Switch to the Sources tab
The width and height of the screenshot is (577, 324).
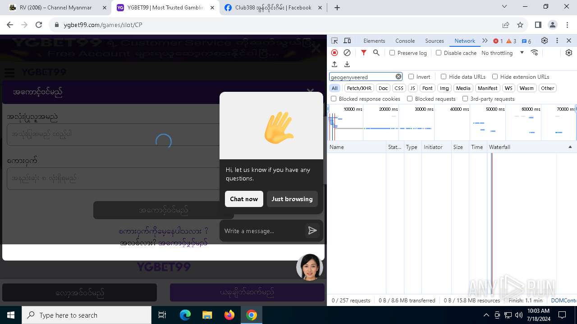point(435,40)
